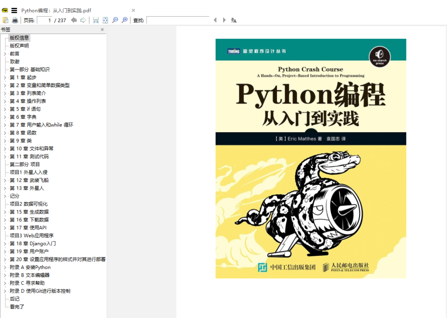Go to previous page arrow
The image size is (447, 318).
pos(74,20)
